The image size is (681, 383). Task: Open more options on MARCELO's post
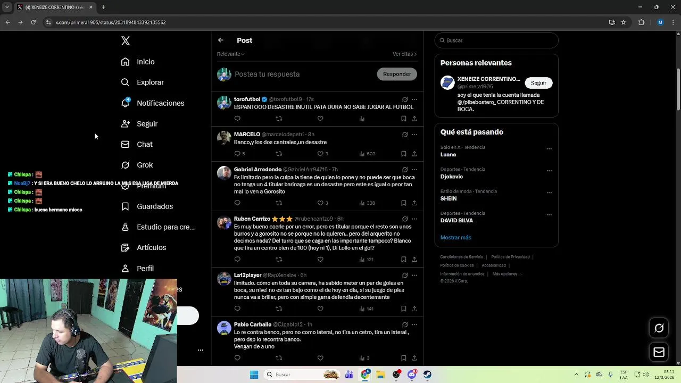(414, 135)
